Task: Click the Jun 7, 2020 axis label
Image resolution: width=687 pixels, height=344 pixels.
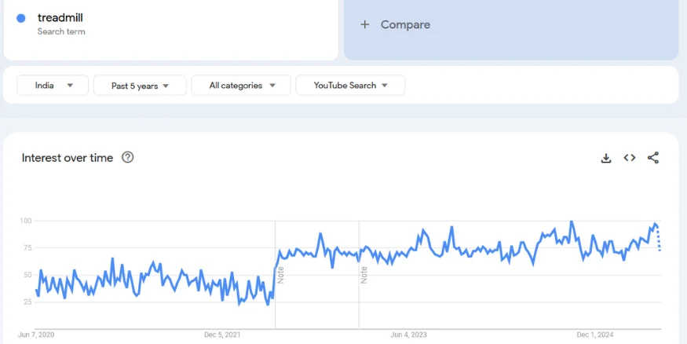Action: pyautogui.click(x=35, y=335)
